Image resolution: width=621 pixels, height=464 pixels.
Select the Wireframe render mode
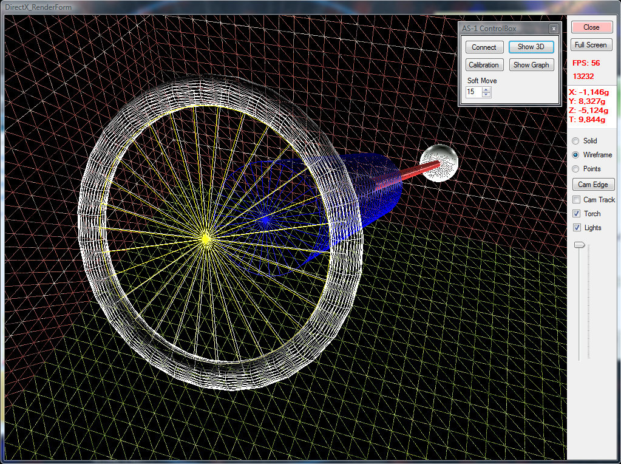(575, 155)
